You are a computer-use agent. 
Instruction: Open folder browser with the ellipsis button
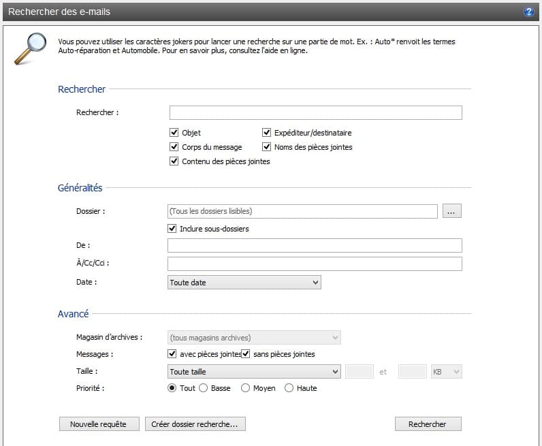click(451, 212)
